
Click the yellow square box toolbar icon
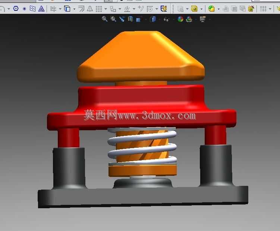pyautogui.click(x=194, y=9)
